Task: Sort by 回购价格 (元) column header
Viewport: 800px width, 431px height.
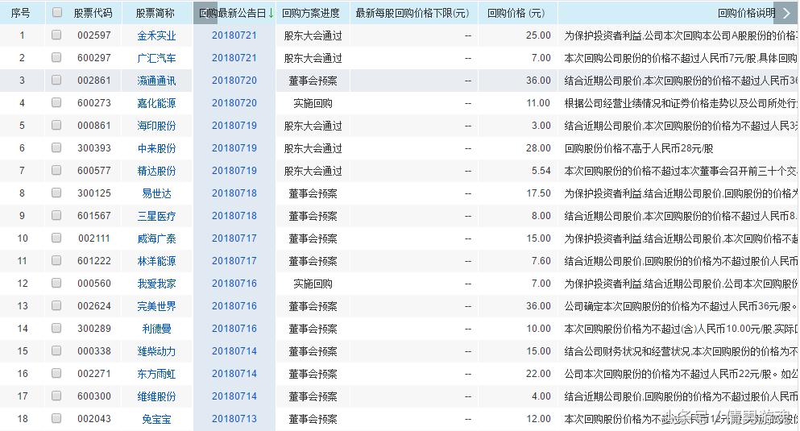Action: click(516, 13)
